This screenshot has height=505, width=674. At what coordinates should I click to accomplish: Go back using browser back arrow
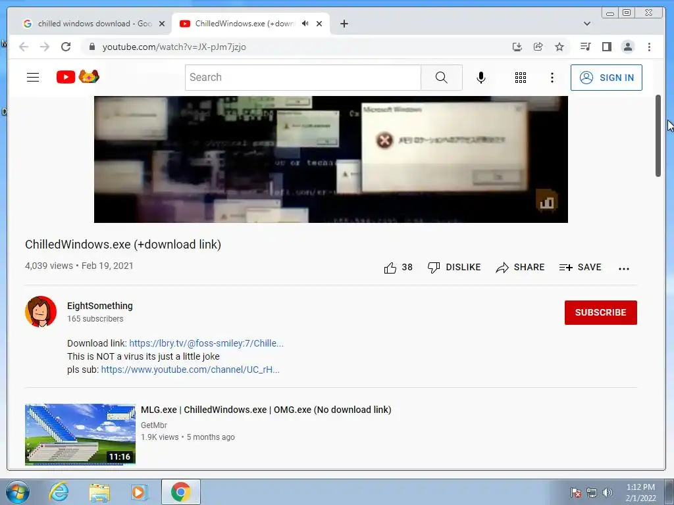[24, 47]
